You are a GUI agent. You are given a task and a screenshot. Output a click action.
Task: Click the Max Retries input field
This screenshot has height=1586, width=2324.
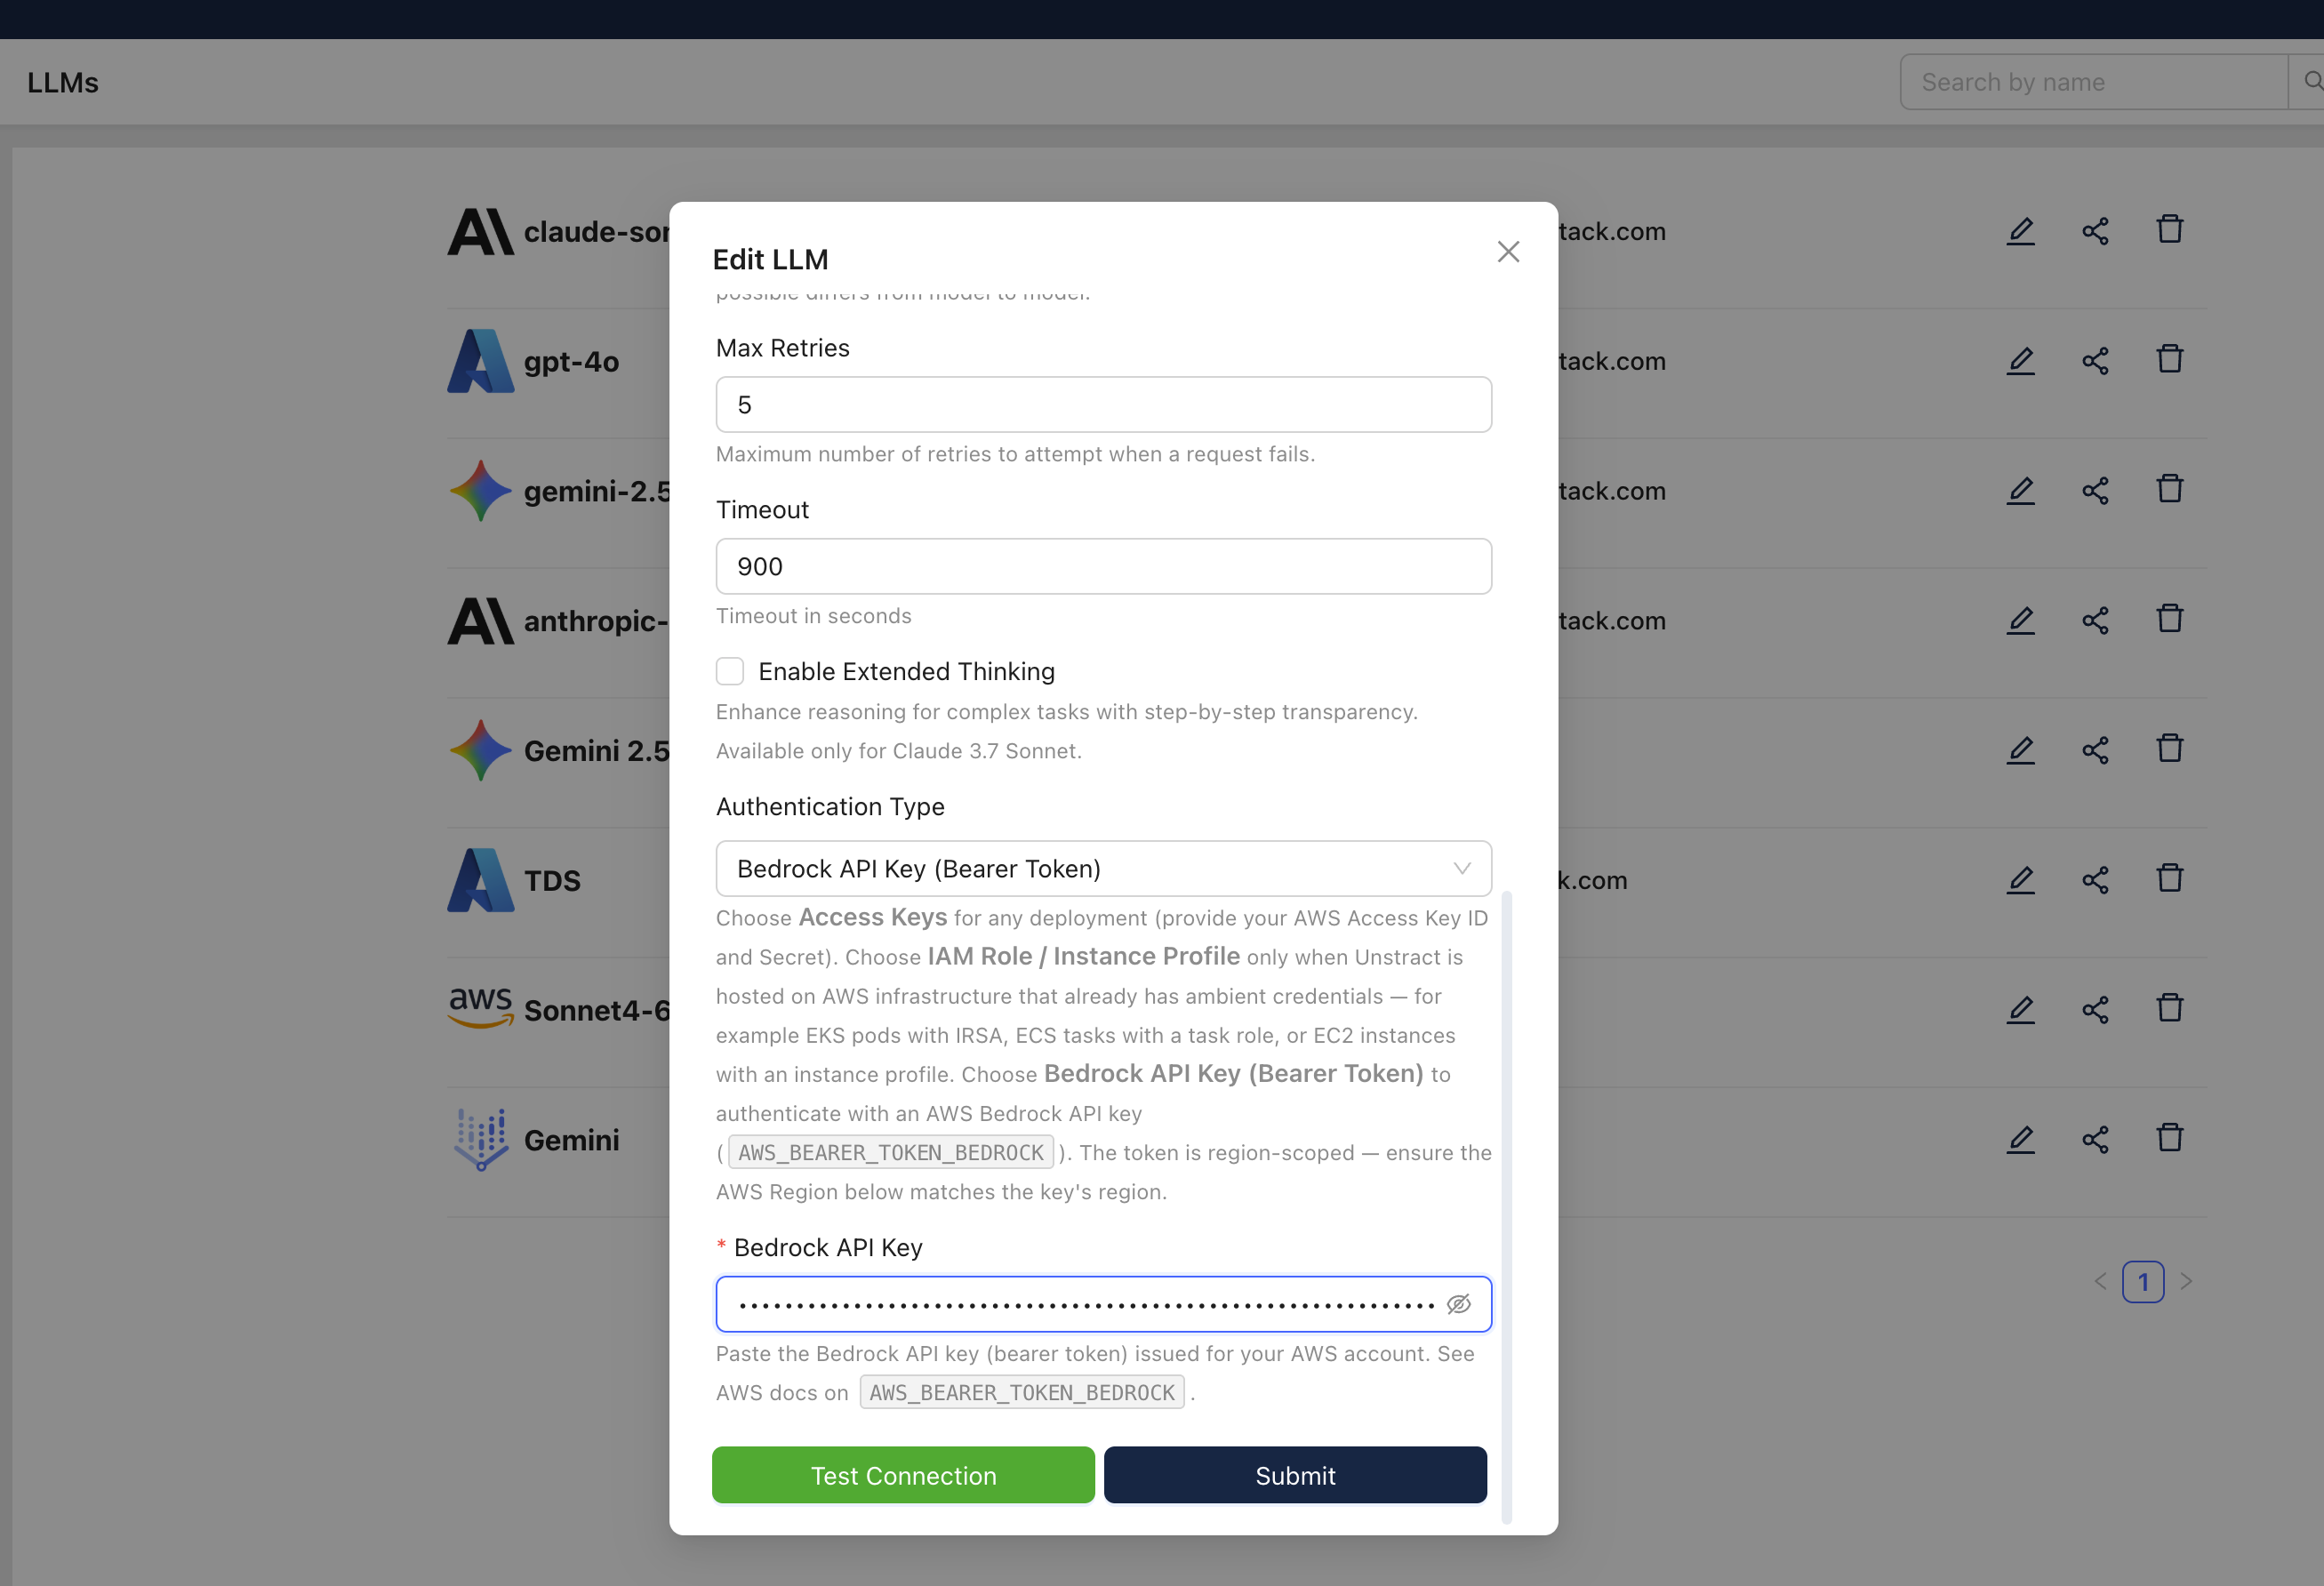(1103, 405)
